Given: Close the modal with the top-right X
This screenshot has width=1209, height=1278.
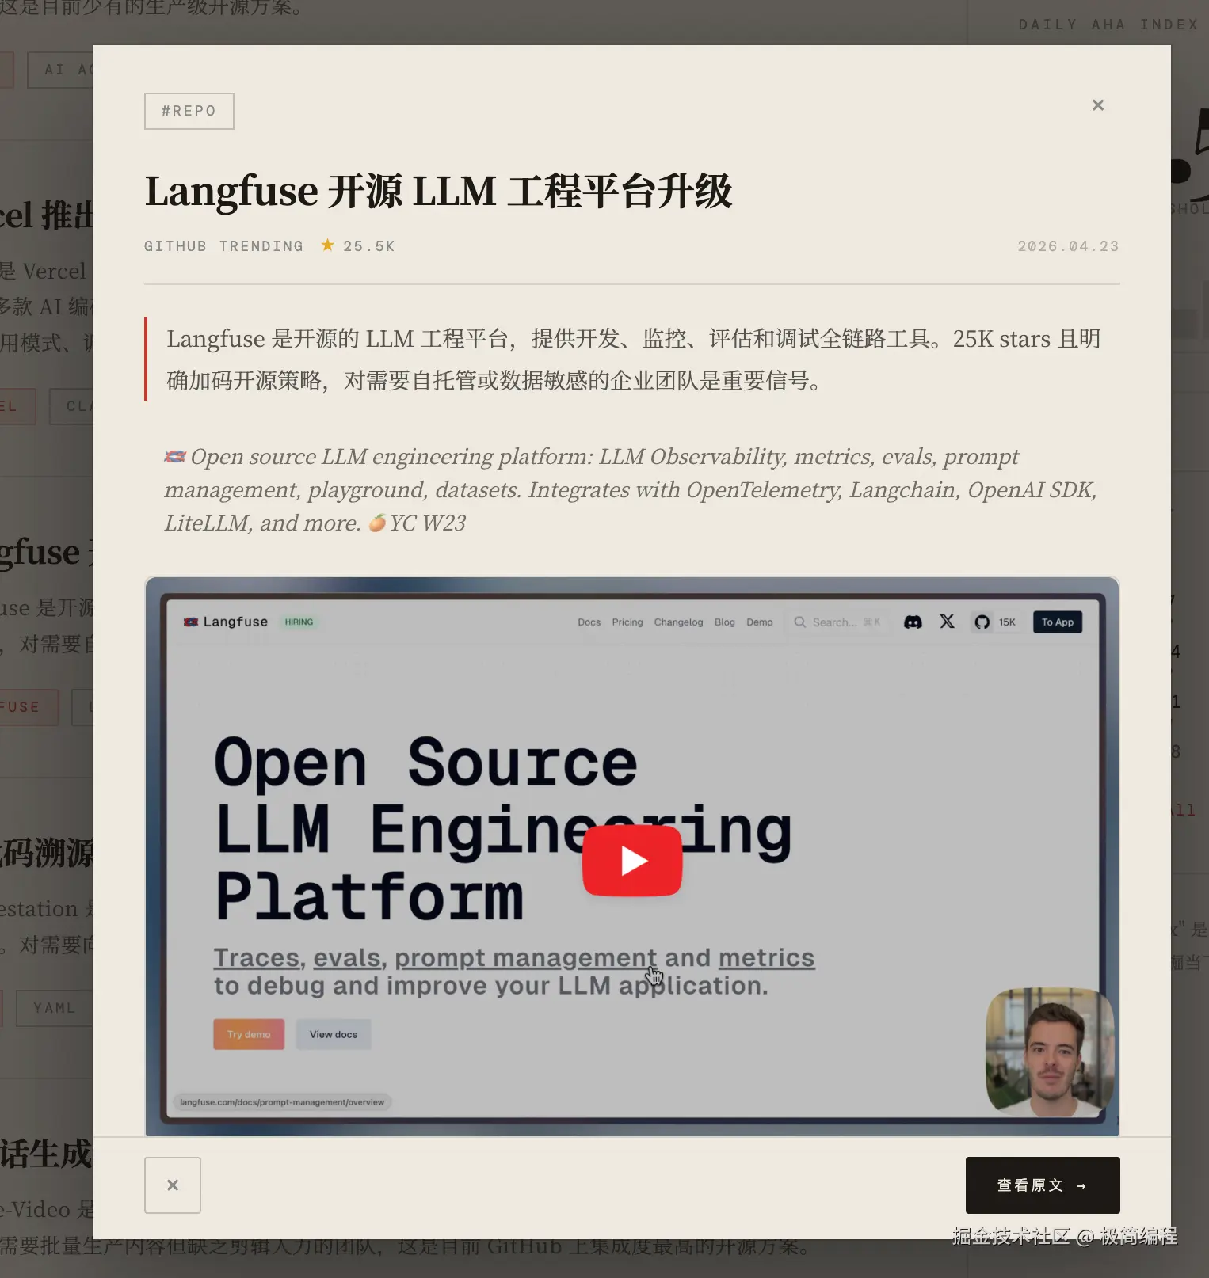Looking at the screenshot, I should pyautogui.click(x=1097, y=105).
